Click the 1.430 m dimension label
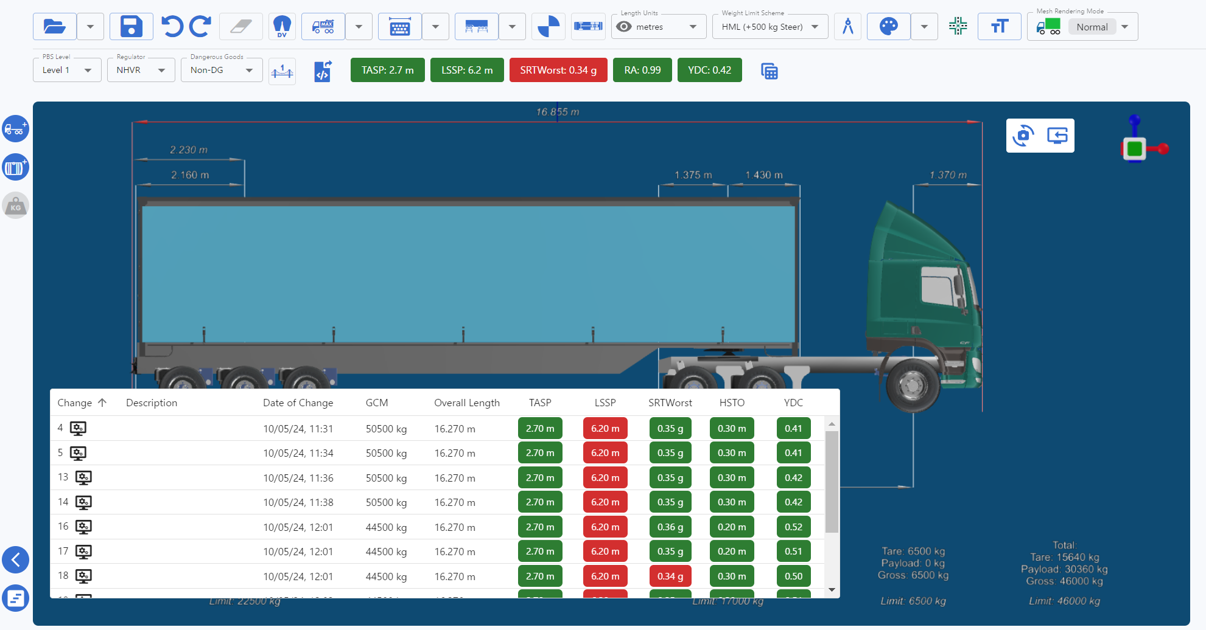This screenshot has width=1206, height=630. [x=764, y=175]
